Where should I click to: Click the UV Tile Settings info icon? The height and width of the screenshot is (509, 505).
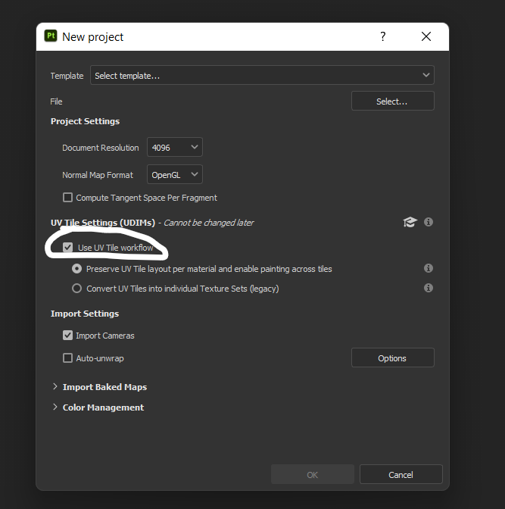click(x=429, y=222)
